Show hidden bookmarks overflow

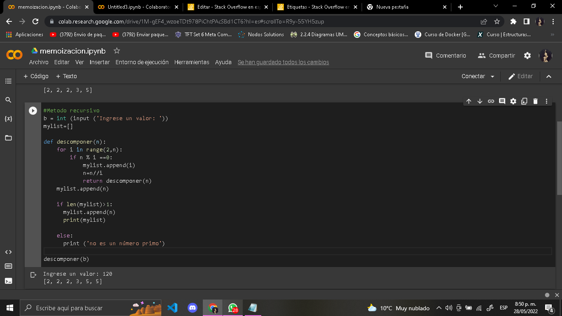(x=553, y=35)
